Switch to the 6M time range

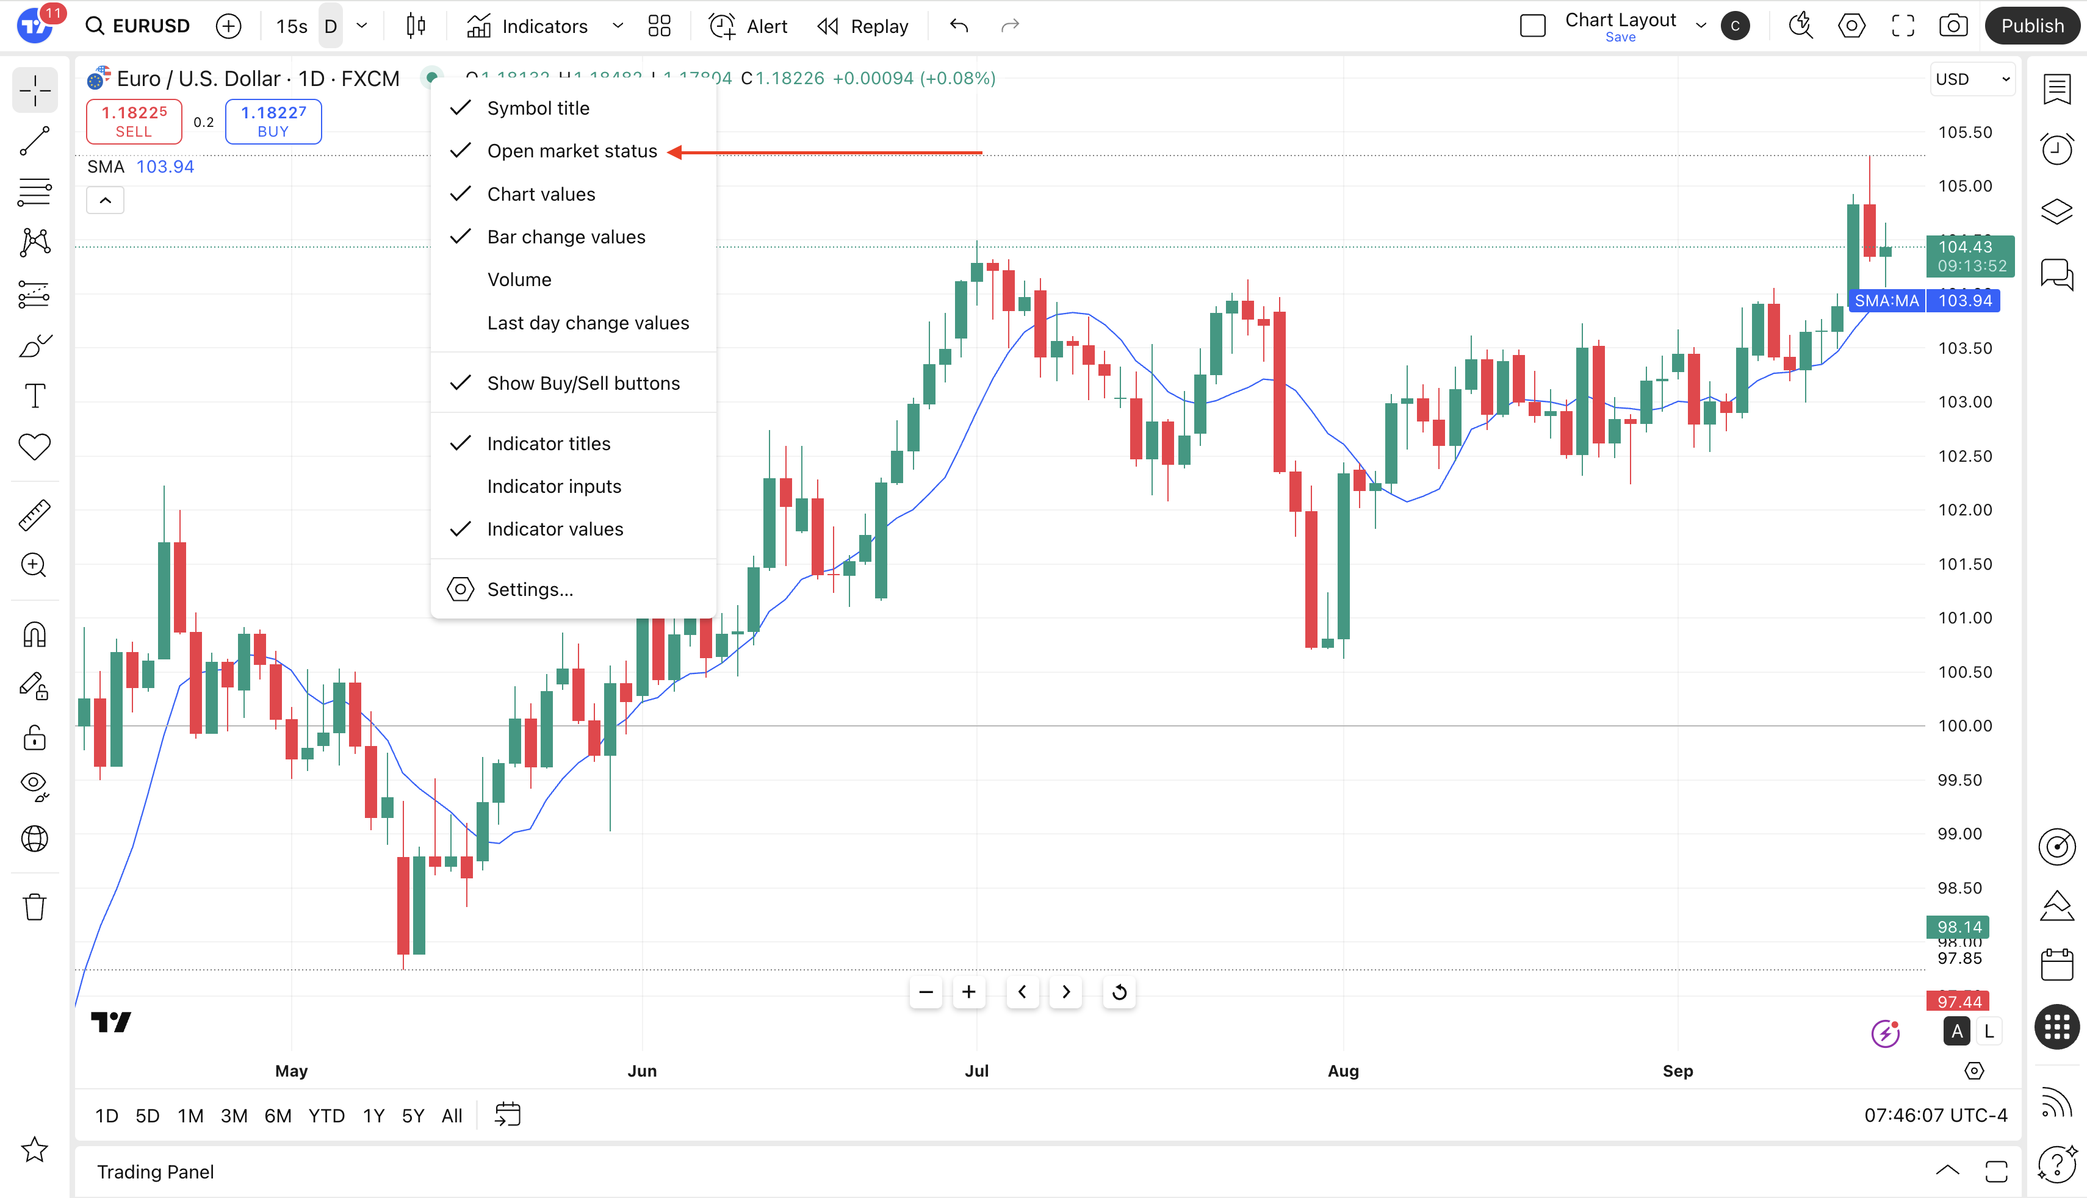(x=277, y=1116)
